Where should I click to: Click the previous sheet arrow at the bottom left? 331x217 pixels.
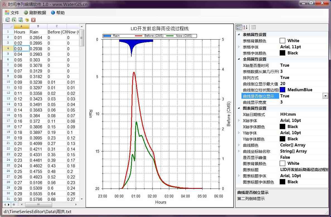5,204
